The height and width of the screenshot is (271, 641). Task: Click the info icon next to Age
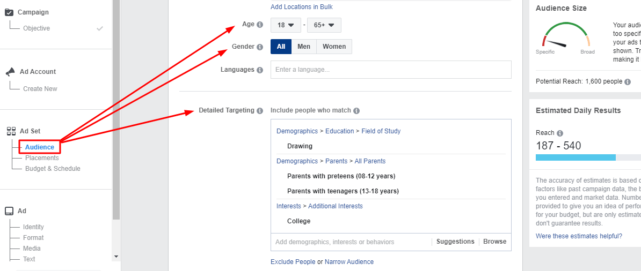[260, 25]
